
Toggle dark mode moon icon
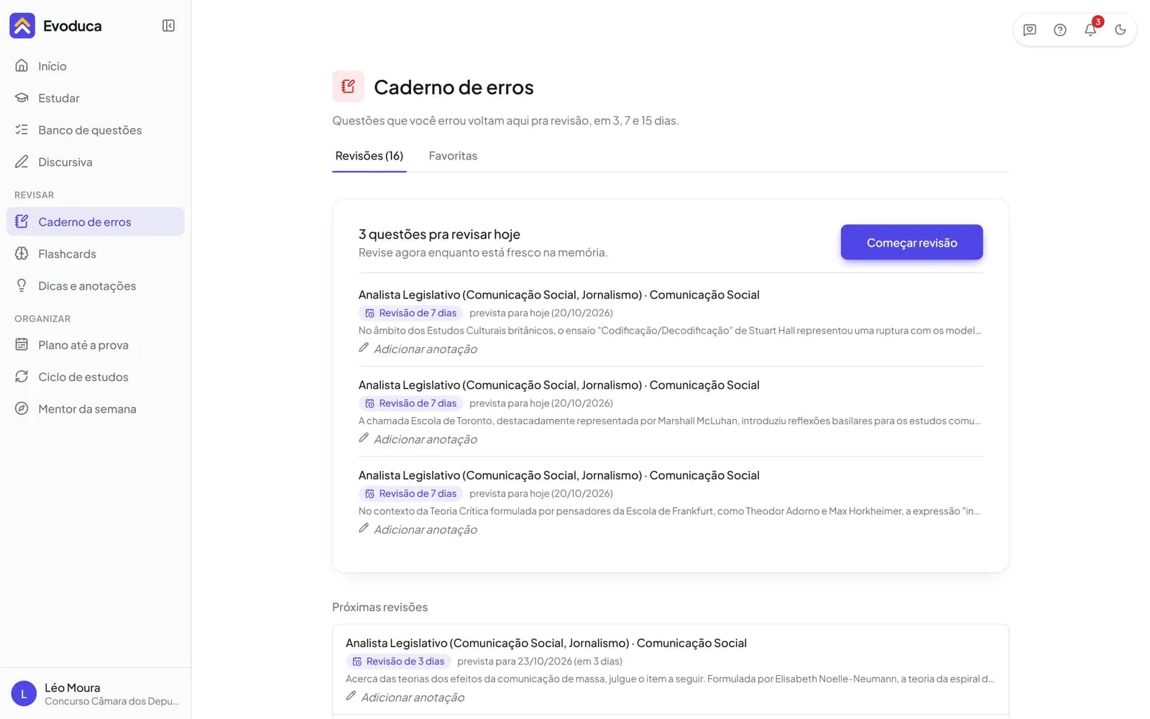1121,29
